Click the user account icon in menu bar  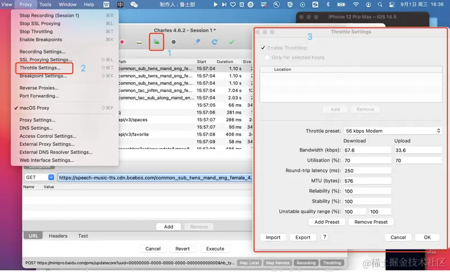(368, 5)
